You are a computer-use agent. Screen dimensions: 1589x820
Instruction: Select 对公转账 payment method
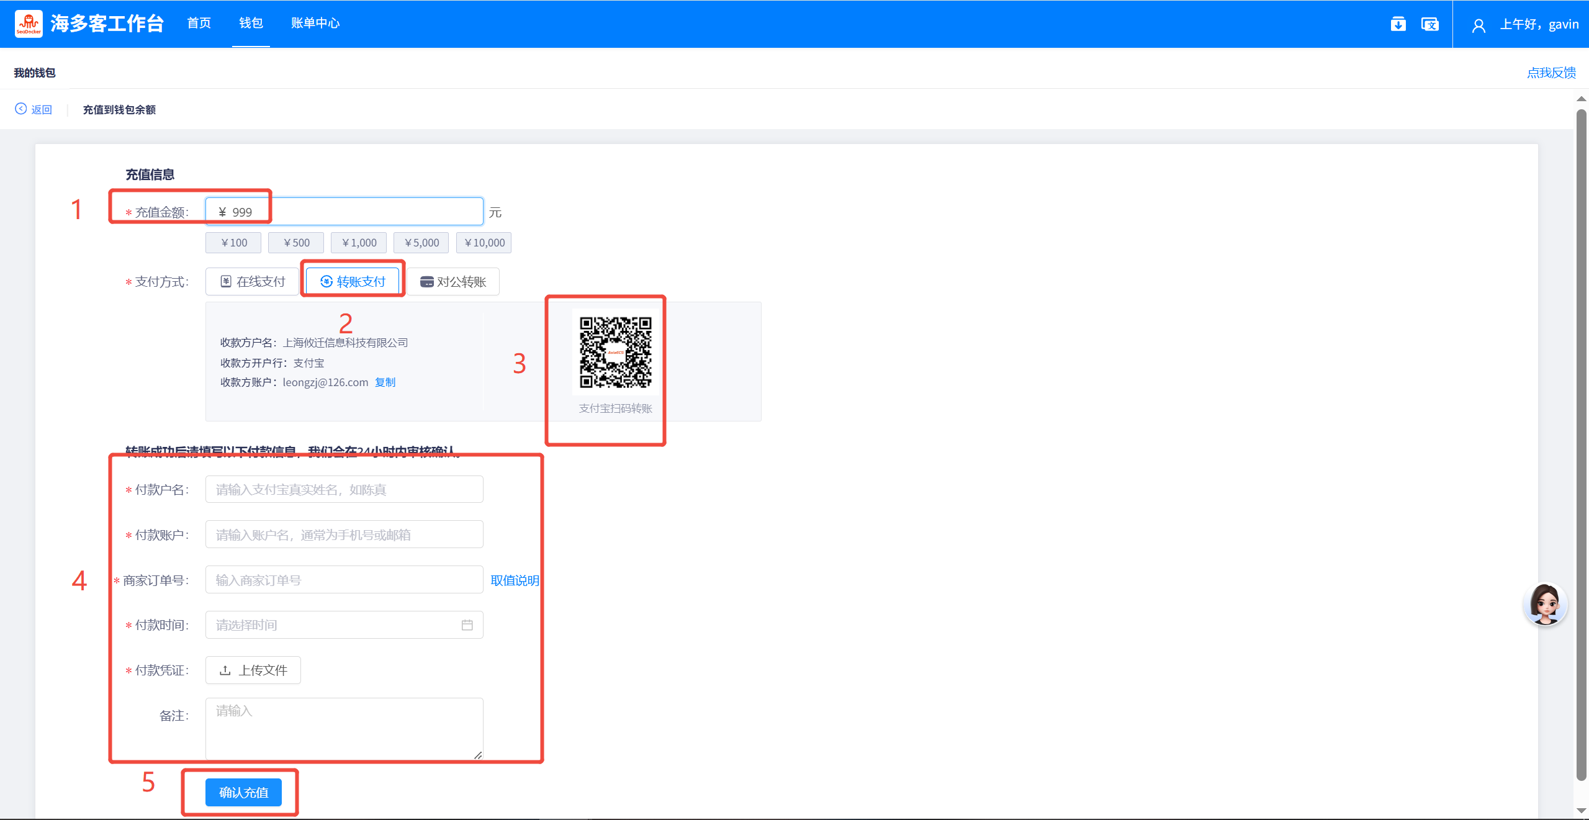tap(453, 282)
